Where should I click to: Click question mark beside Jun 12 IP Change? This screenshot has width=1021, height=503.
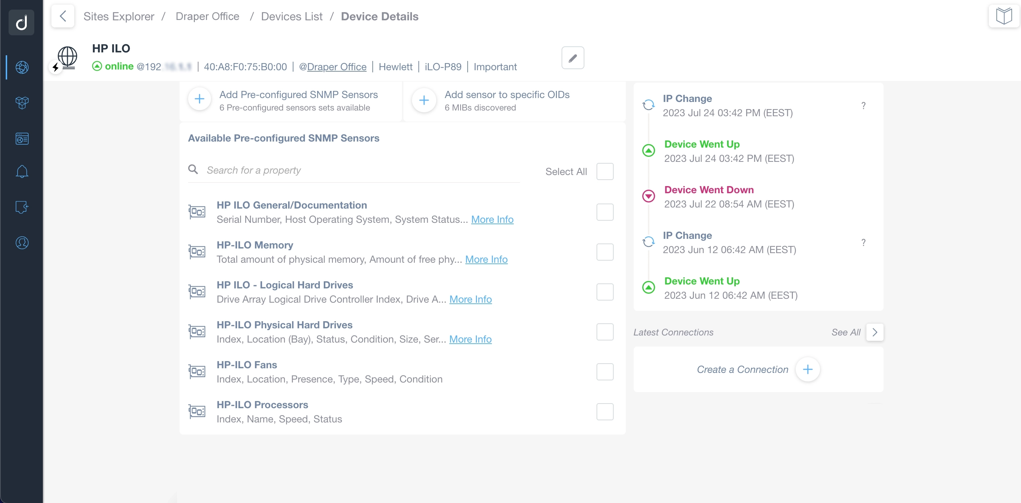863,243
